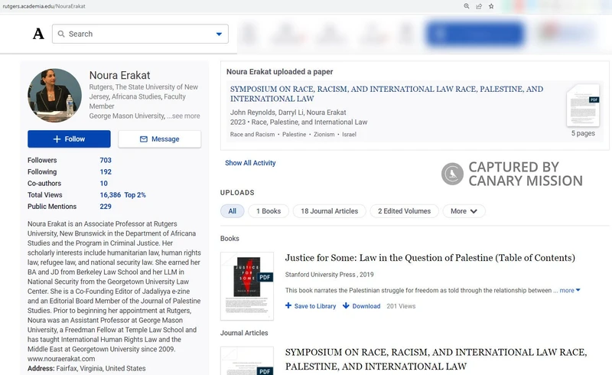Open the 5 pages PDF thumbnail
The height and width of the screenshot is (375, 612).
click(x=583, y=106)
